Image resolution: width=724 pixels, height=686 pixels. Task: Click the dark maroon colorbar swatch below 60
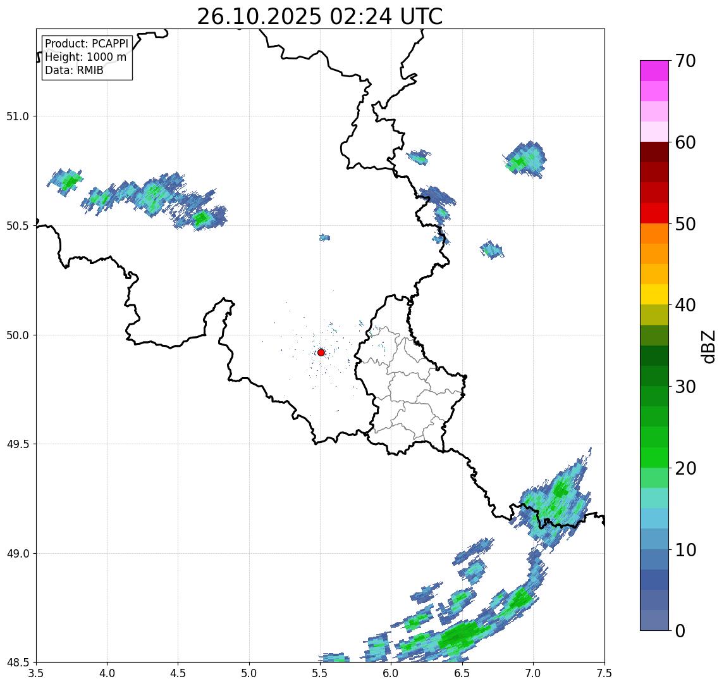[x=654, y=152]
